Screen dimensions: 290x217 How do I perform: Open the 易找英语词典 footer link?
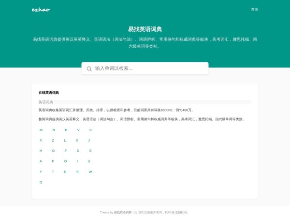click(123, 212)
